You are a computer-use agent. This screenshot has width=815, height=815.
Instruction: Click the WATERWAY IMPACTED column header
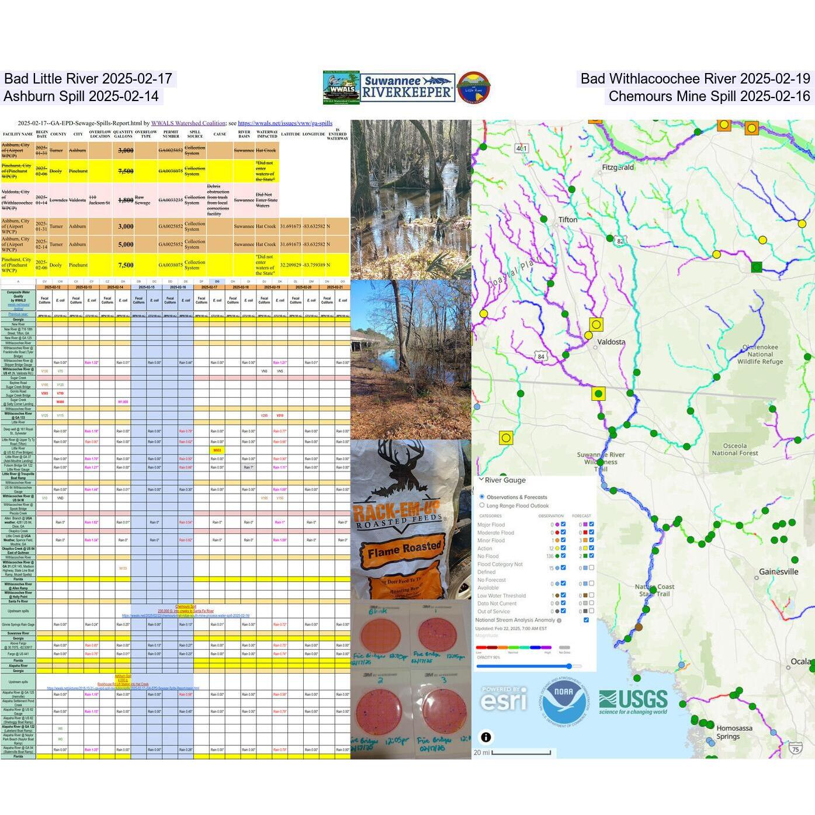267,134
